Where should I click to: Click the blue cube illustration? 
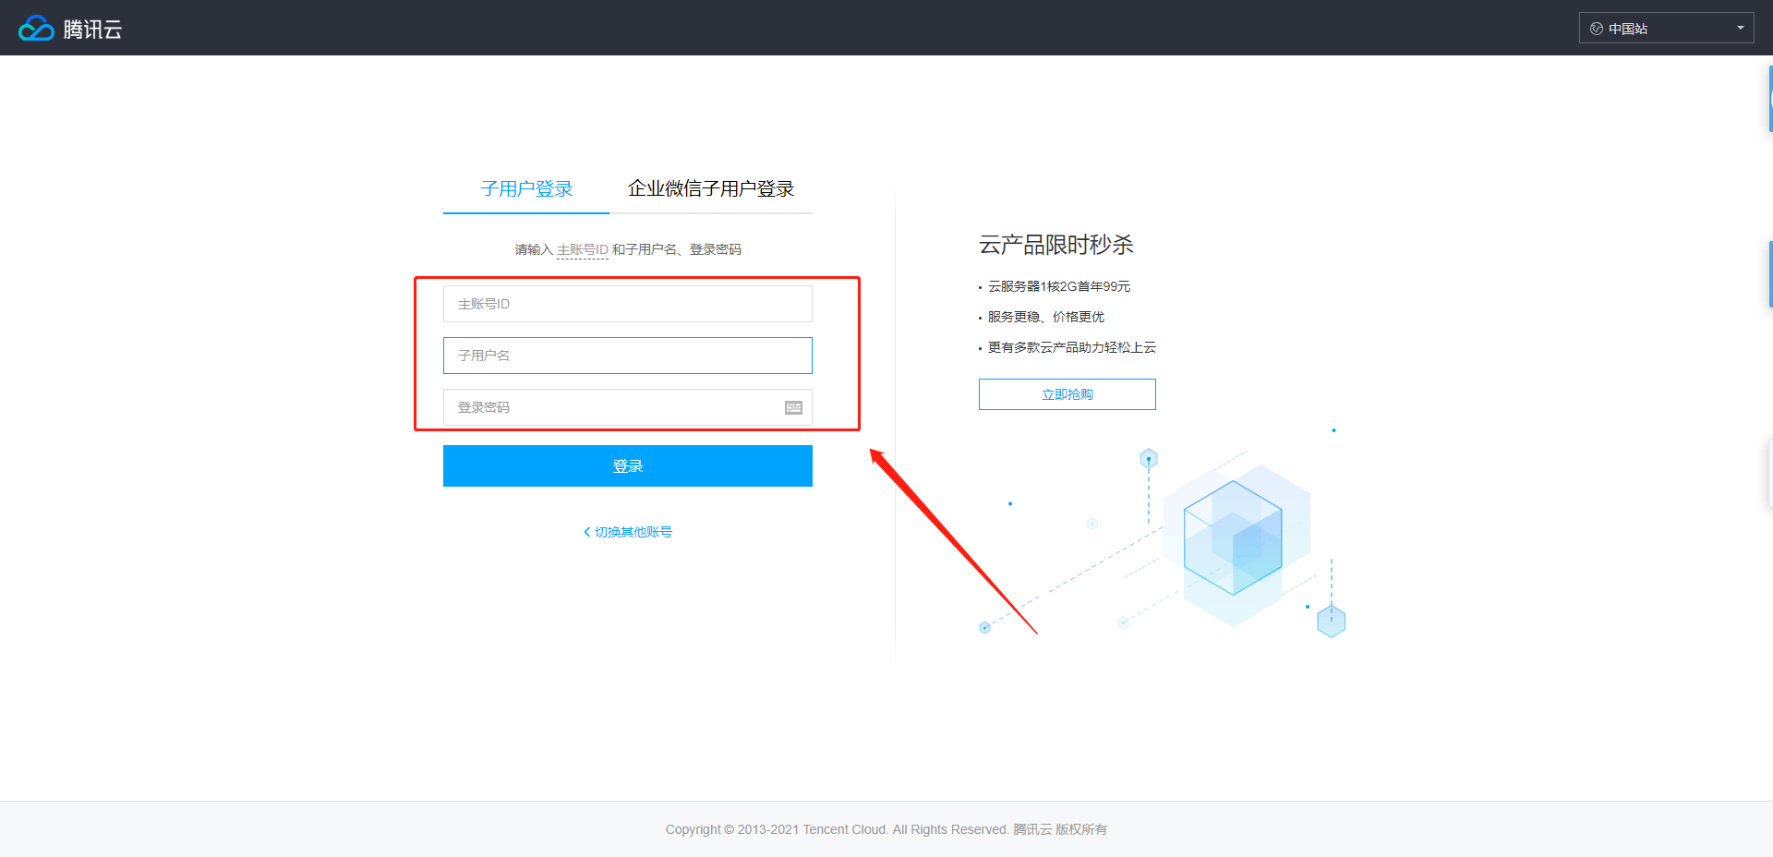click(1232, 537)
